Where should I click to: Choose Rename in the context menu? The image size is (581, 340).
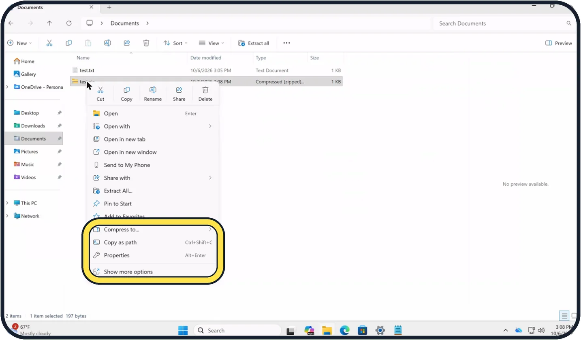click(153, 93)
